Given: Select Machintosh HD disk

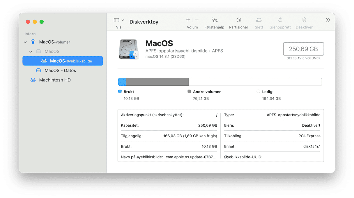Looking at the screenshot, I should point(55,80).
